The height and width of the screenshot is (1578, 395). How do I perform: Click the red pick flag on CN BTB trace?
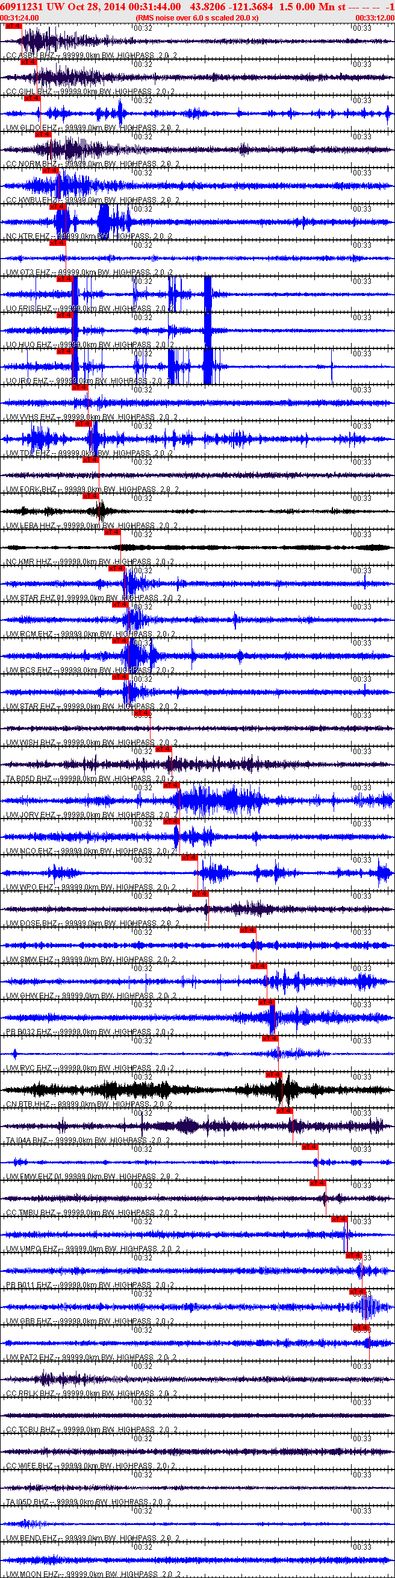273,1075
